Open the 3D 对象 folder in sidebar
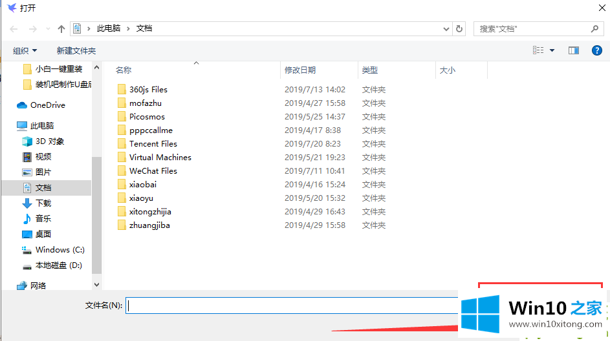Viewport: 610px width, 341px height. pos(49,141)
